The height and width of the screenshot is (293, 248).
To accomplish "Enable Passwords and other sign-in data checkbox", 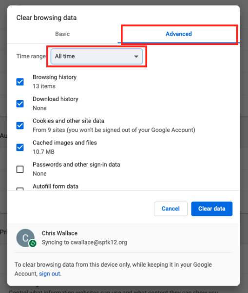I will click(20, 169).
